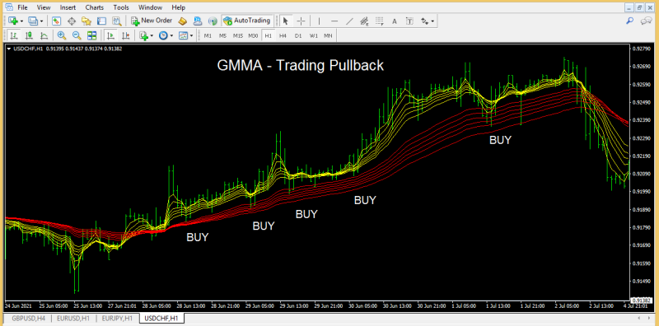This screenshot has height=326, width=659.
Task: Select the H1 timeframe button
Action: pyautogui.click(x=269, y=36)
